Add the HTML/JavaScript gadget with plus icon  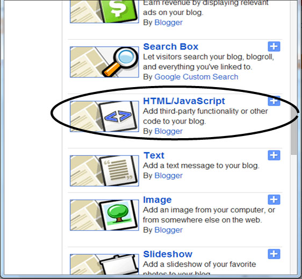[274, 101]
